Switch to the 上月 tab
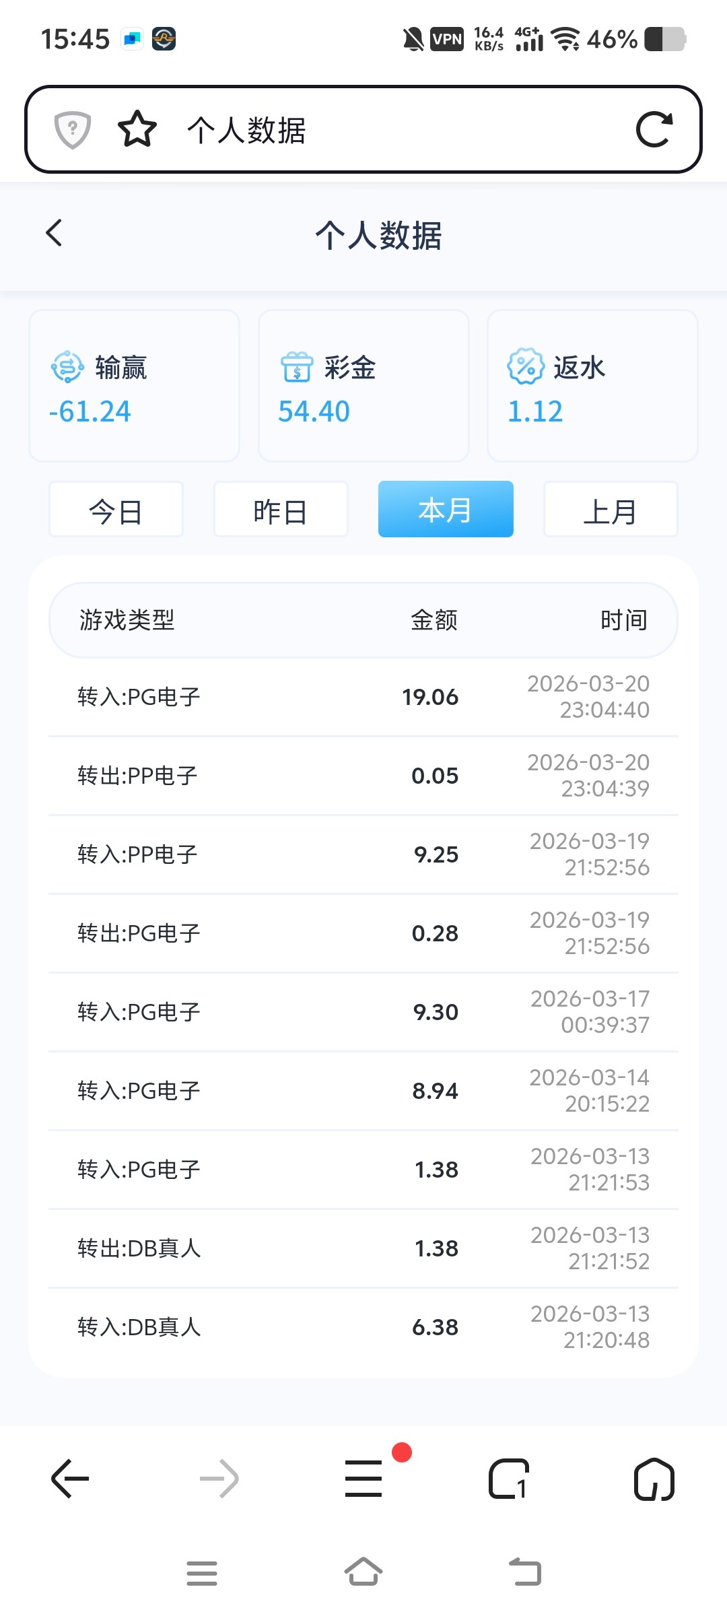Viewport: 727px width, 1616px height. coord(610,510)
